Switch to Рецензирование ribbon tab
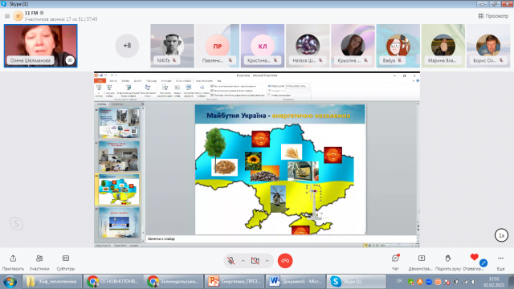514x289 pixels. pos(204,80)
